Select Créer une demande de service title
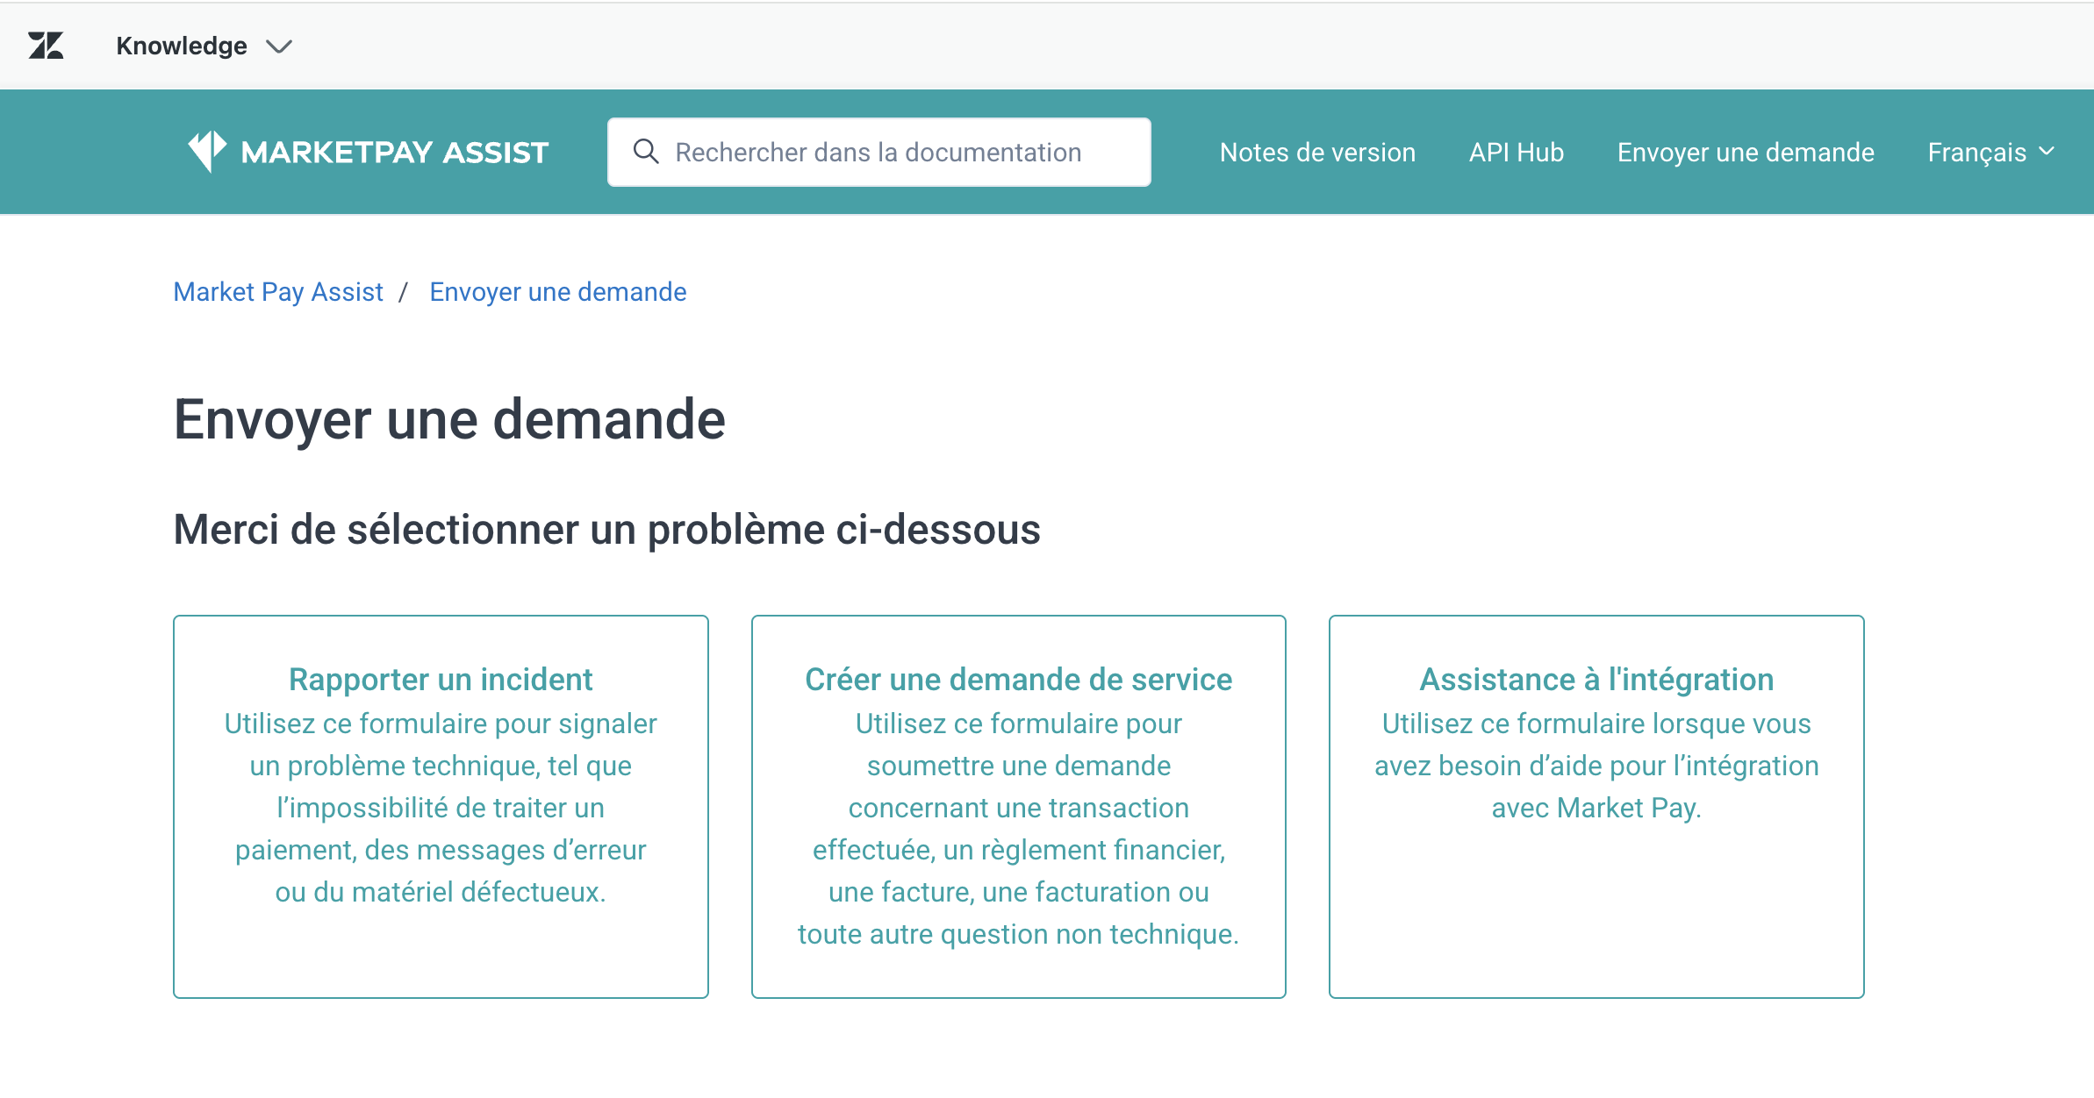The height and width of the screenshot is (1098, 2094). pyautogui.click(x=1019, y=680)
